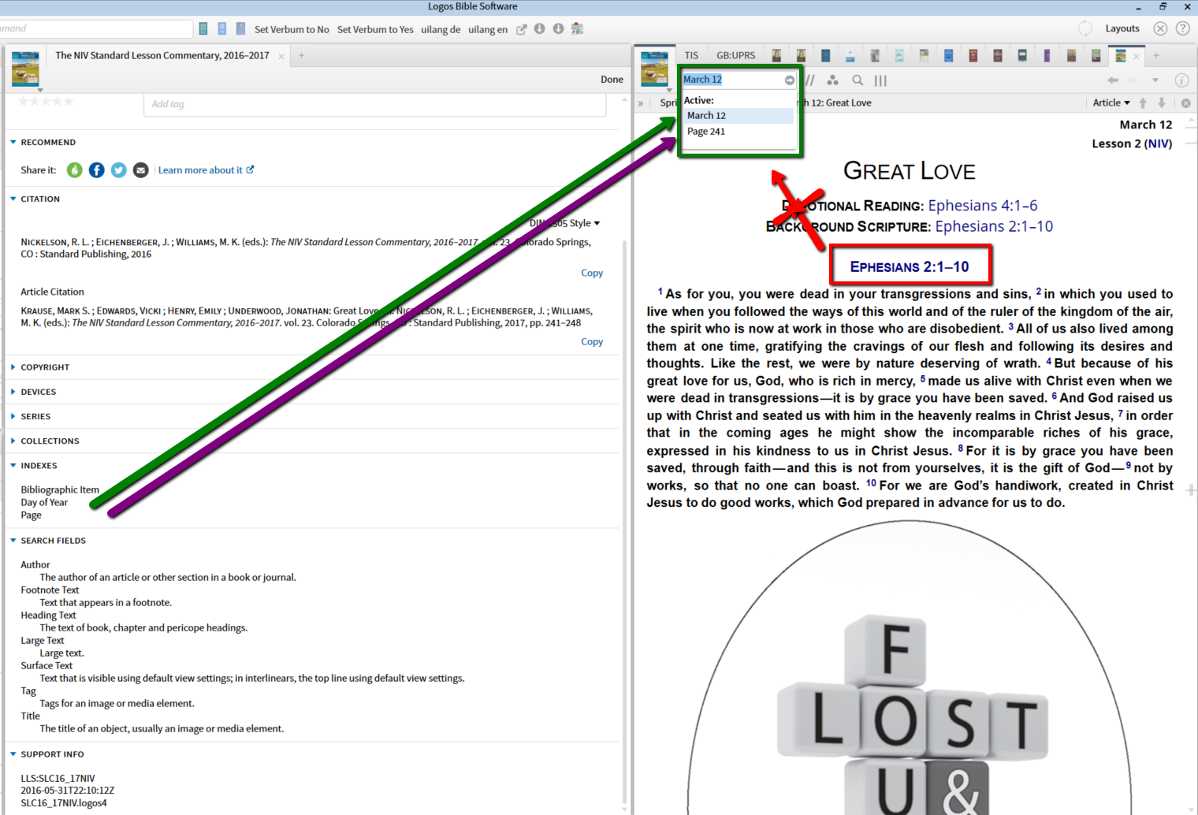Expand the DEVICES section
The height and width of the screenshot is (815, 1198).
coord(13,392)
